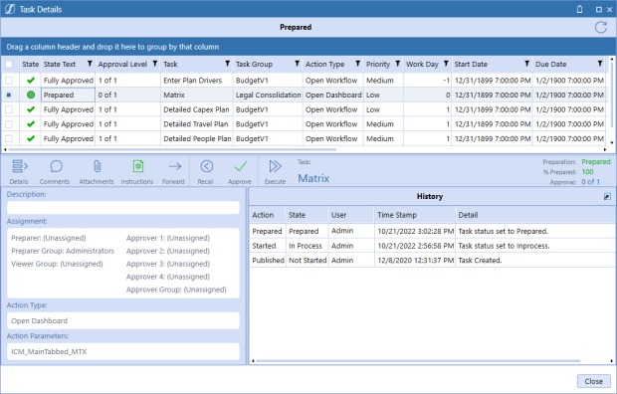The width and height of the screenshot is (617, 394).
Task: Forward the task with arrow icon
Action: pos(174,171)
